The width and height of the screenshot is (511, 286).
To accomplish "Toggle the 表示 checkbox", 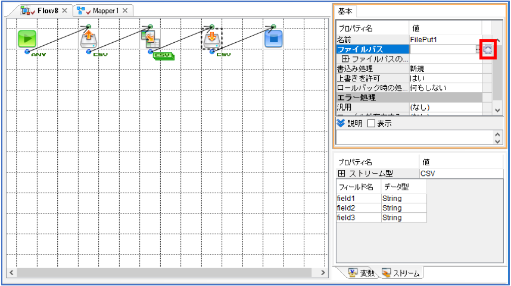I will coord(371,123).
